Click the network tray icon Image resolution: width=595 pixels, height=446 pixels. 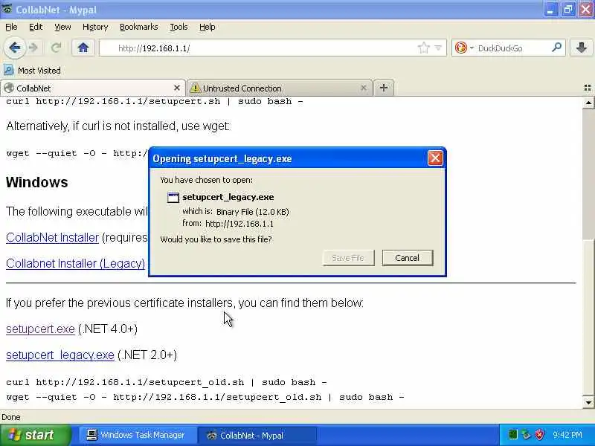coord(526,435)
